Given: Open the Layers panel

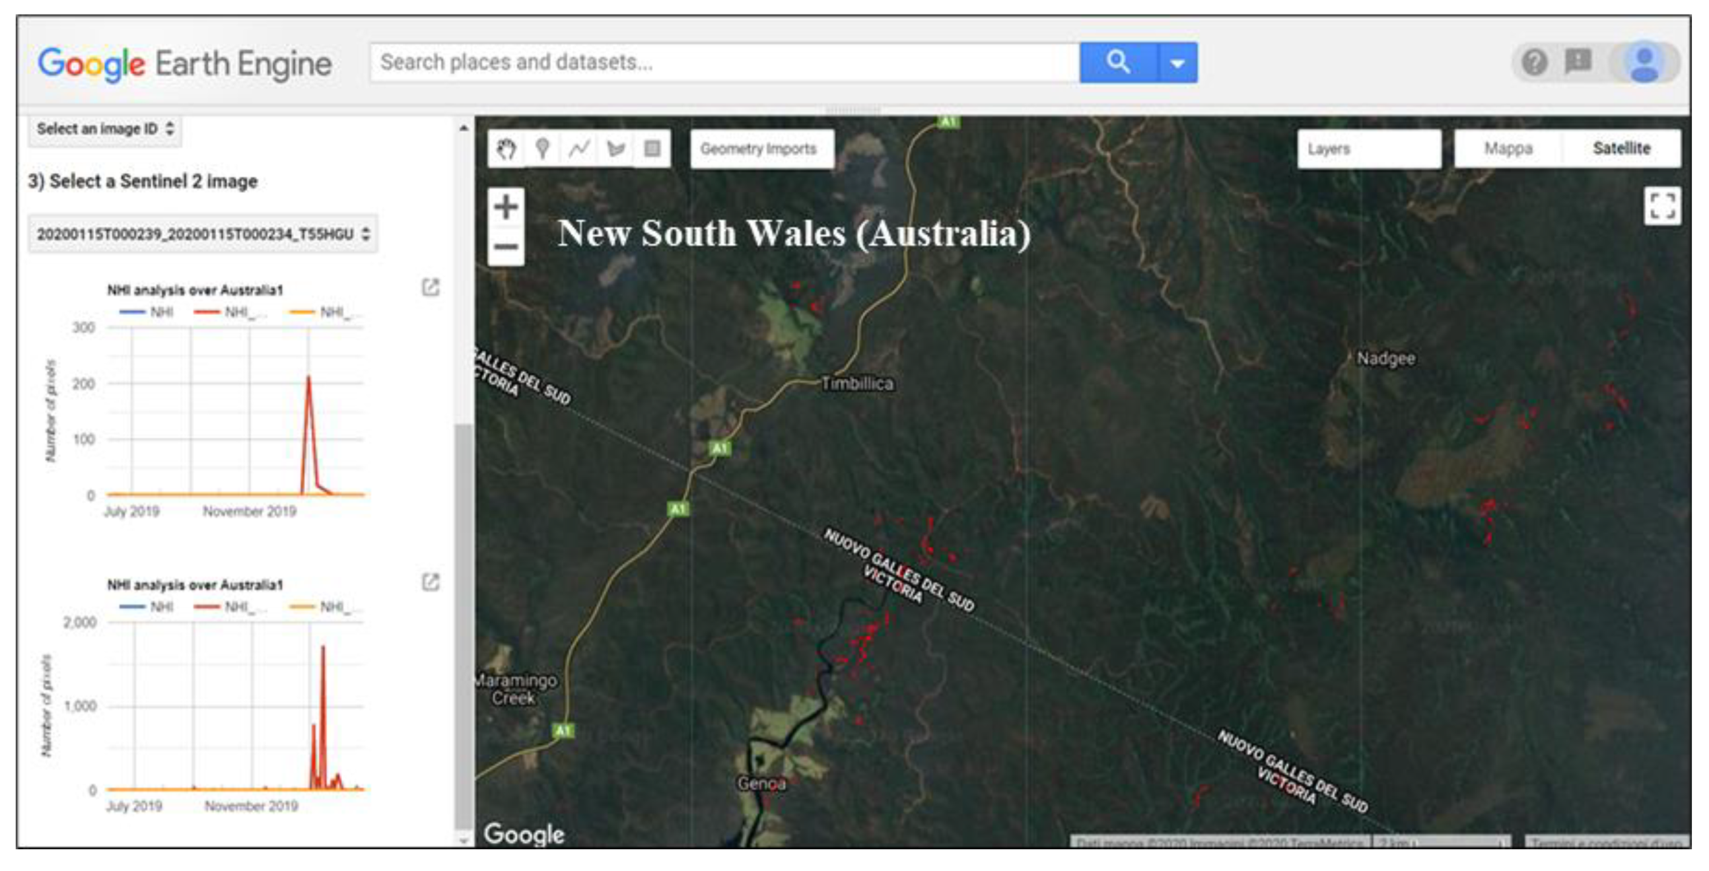Looking at the screenshot, I should coord(1369,149).
